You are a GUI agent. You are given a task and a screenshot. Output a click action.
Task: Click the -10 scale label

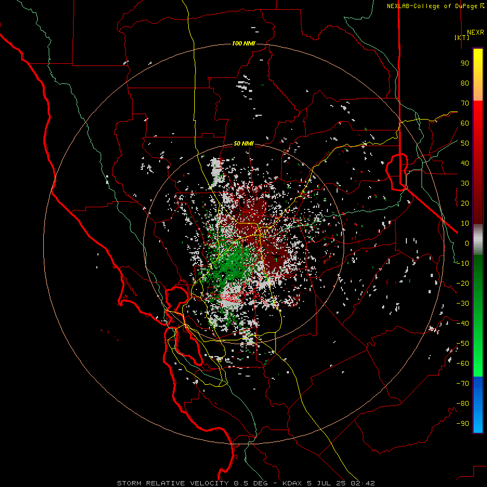pos(463,264)
